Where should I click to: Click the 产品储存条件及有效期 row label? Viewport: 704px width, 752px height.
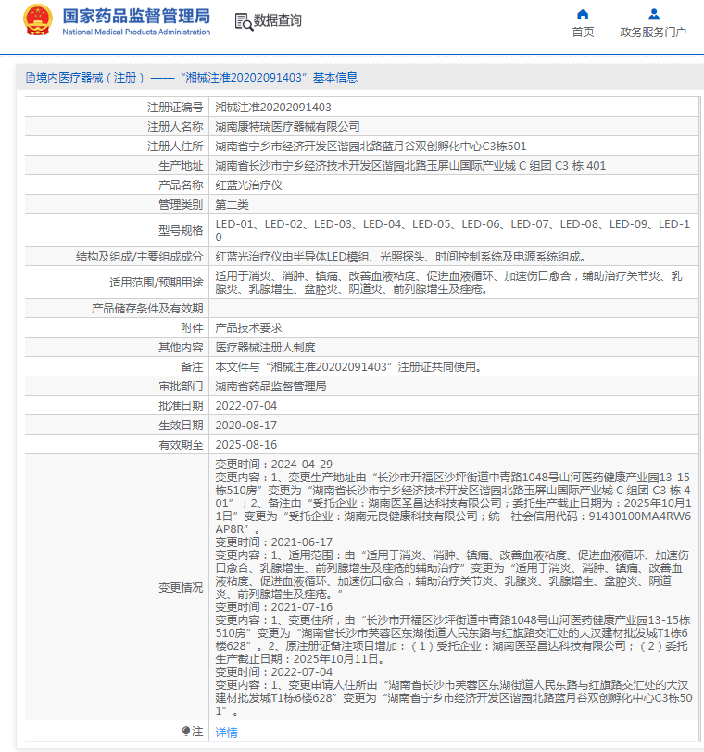click(147, 309)
